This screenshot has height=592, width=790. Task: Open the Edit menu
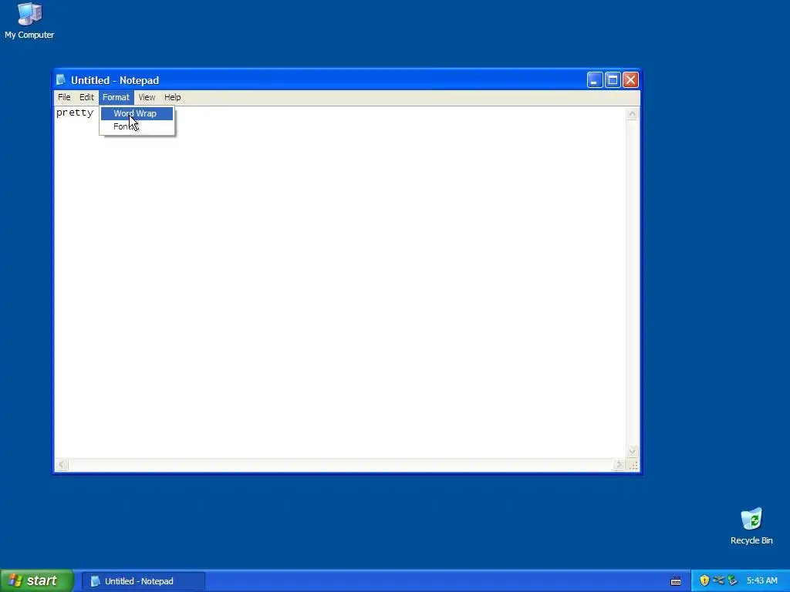(x=86, y=97)
